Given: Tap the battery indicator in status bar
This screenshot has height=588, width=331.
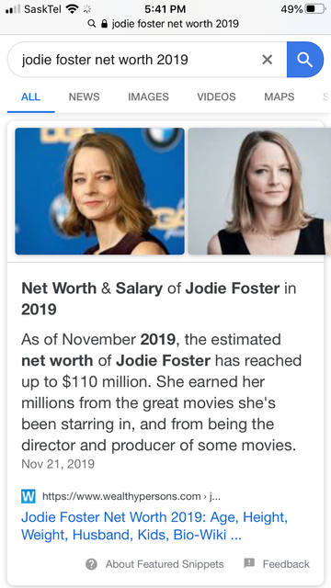Looking at the screenshot, I should tap(315, 9).
